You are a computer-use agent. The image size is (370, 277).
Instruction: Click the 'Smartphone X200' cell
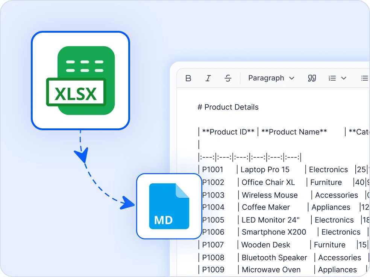(x=274, y=232)
